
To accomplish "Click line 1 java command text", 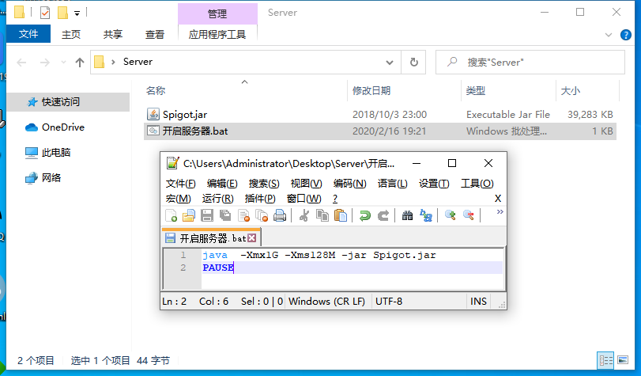I will tap(319, 255).
